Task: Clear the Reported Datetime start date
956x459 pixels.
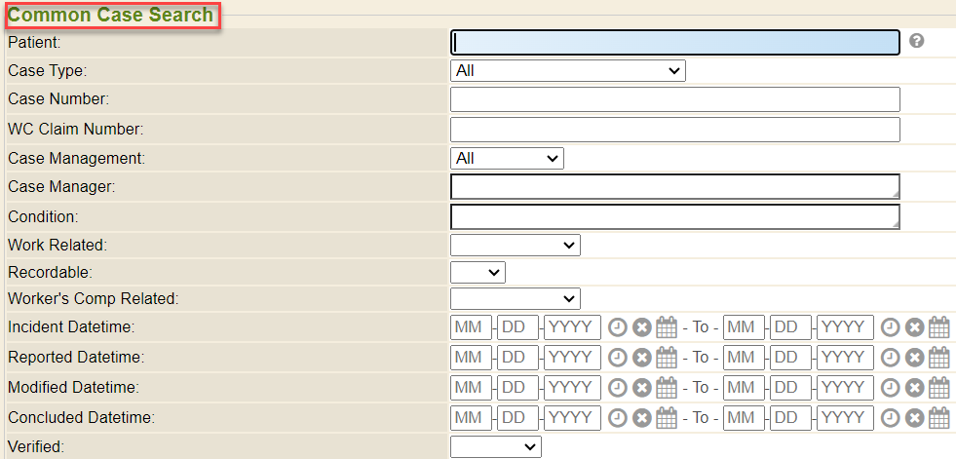Action: tap(641, 358)
